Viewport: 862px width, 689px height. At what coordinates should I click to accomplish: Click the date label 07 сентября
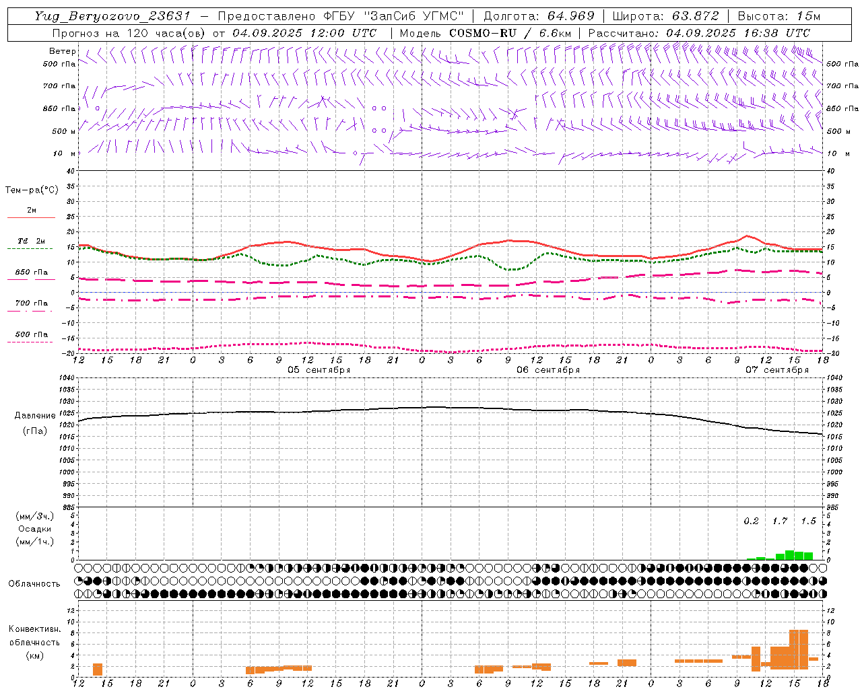pyautogui.click(x=777, y=370)
